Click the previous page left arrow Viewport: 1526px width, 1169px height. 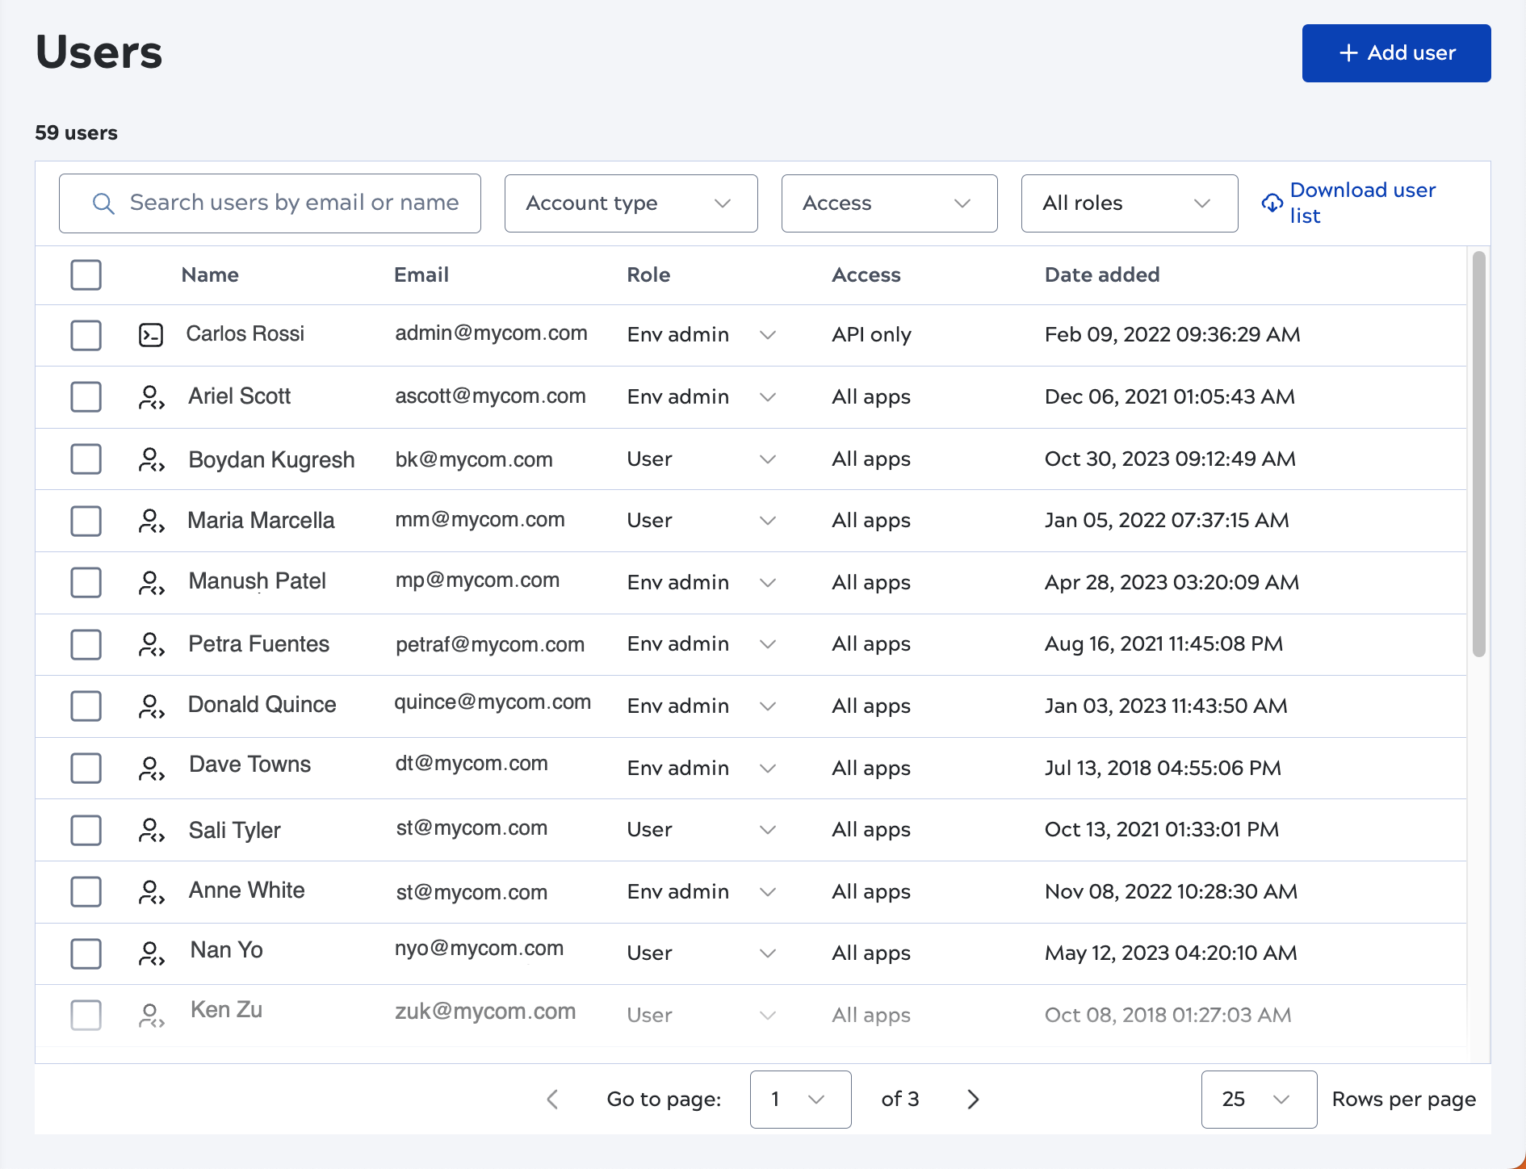click(552, 1099)
